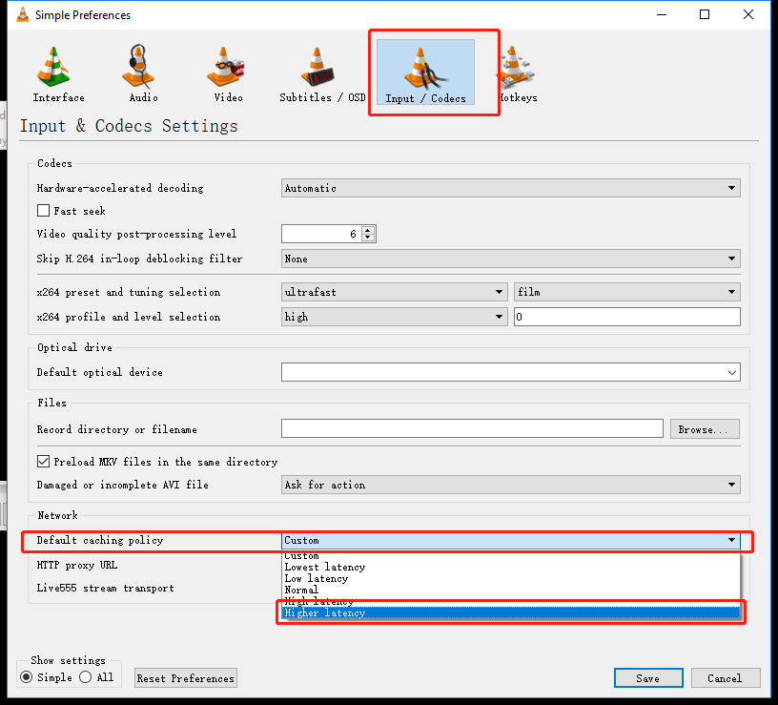
Task: Choose Higher latency caching option
Action: tap(511, 612)
